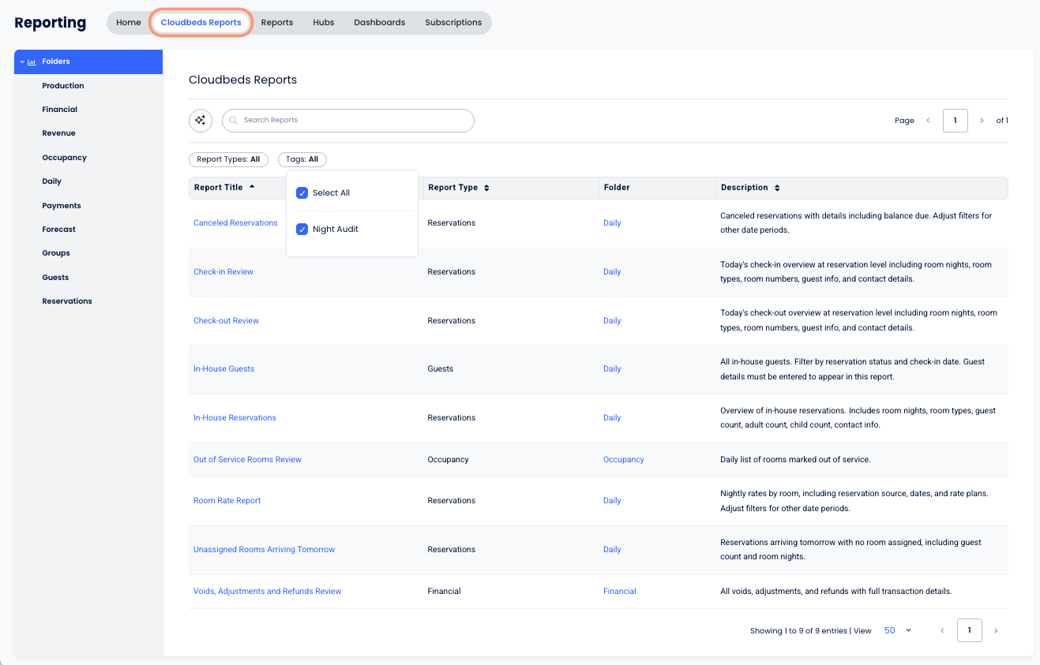The image size is (1040, 665).
Task: Open the Production folder in sidebar
Action: tap(63, 85)
